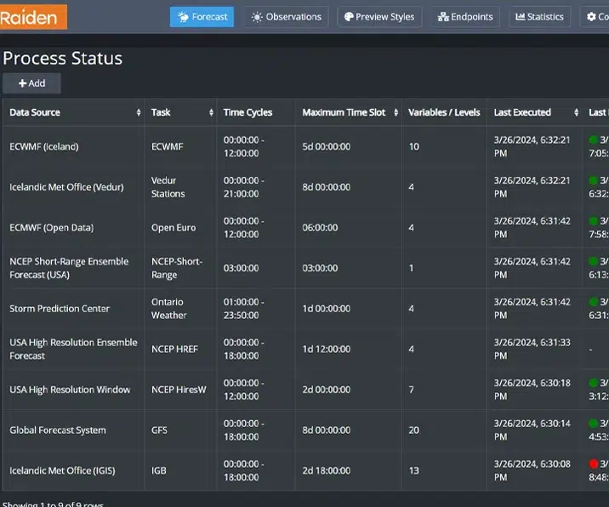This screenshot has height=507, width=609.
Task: Go to Endpoints section
Action: (465, 17)
